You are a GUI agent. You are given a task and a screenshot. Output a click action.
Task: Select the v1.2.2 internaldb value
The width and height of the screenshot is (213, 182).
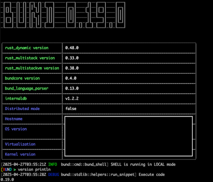point(72,98)
